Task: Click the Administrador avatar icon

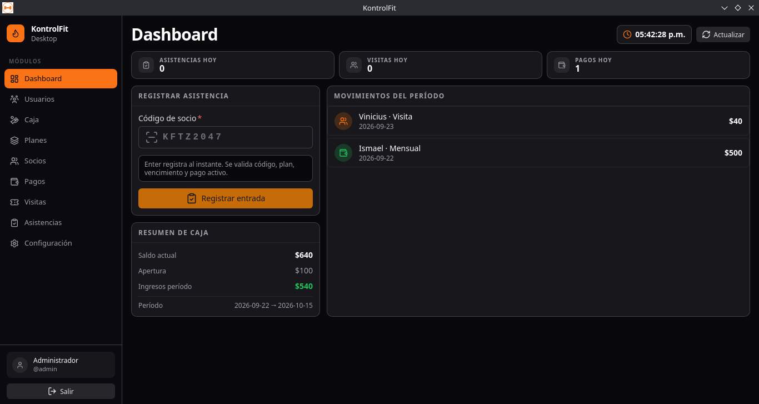Action: 20,365
